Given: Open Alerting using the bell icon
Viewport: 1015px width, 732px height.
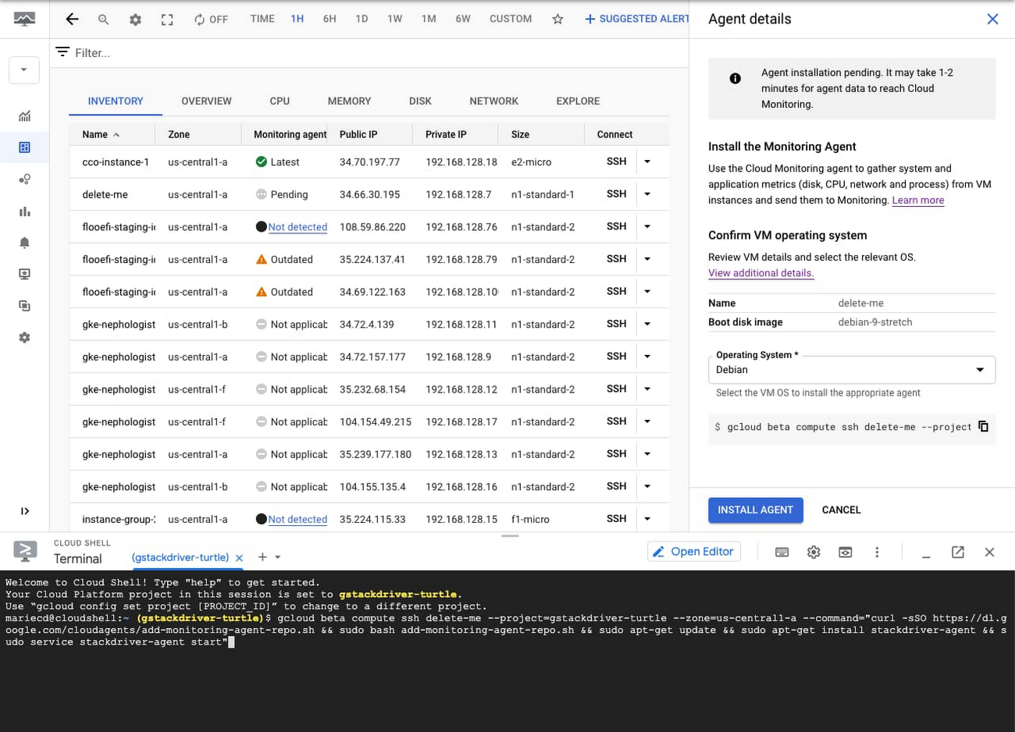Looking at the screenshot, I should [x=24, y=243].
